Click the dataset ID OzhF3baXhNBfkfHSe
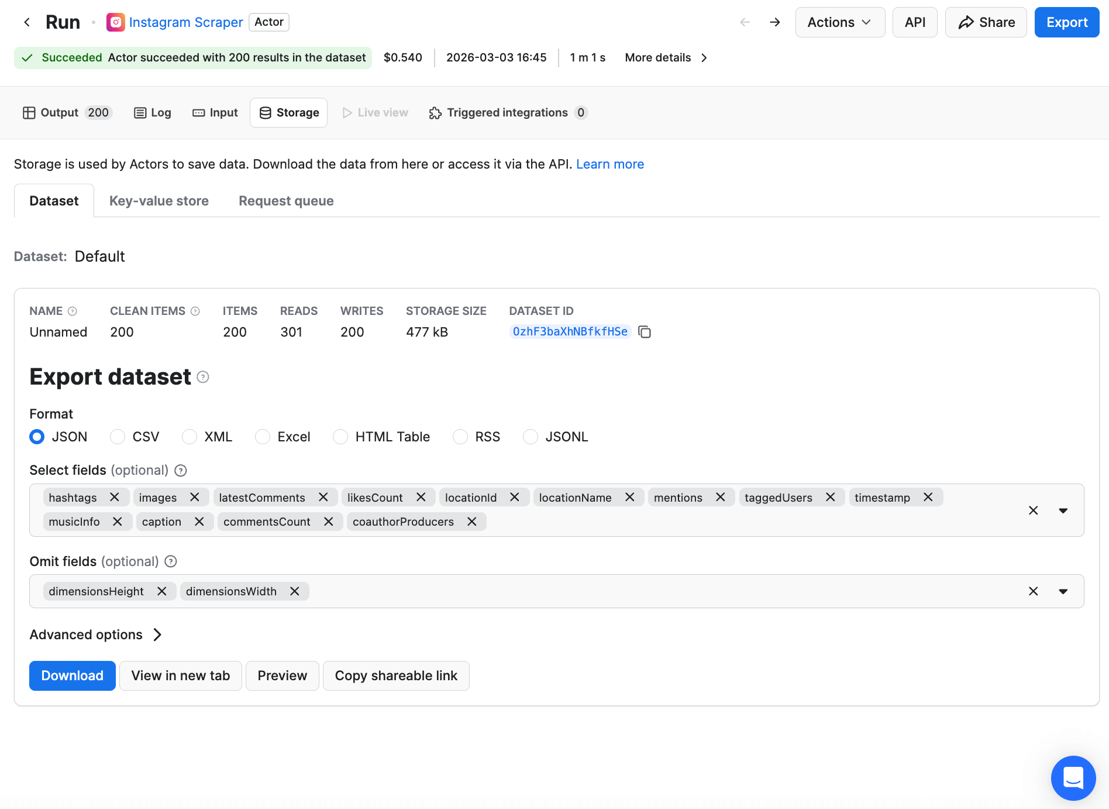 click(570, 332)
